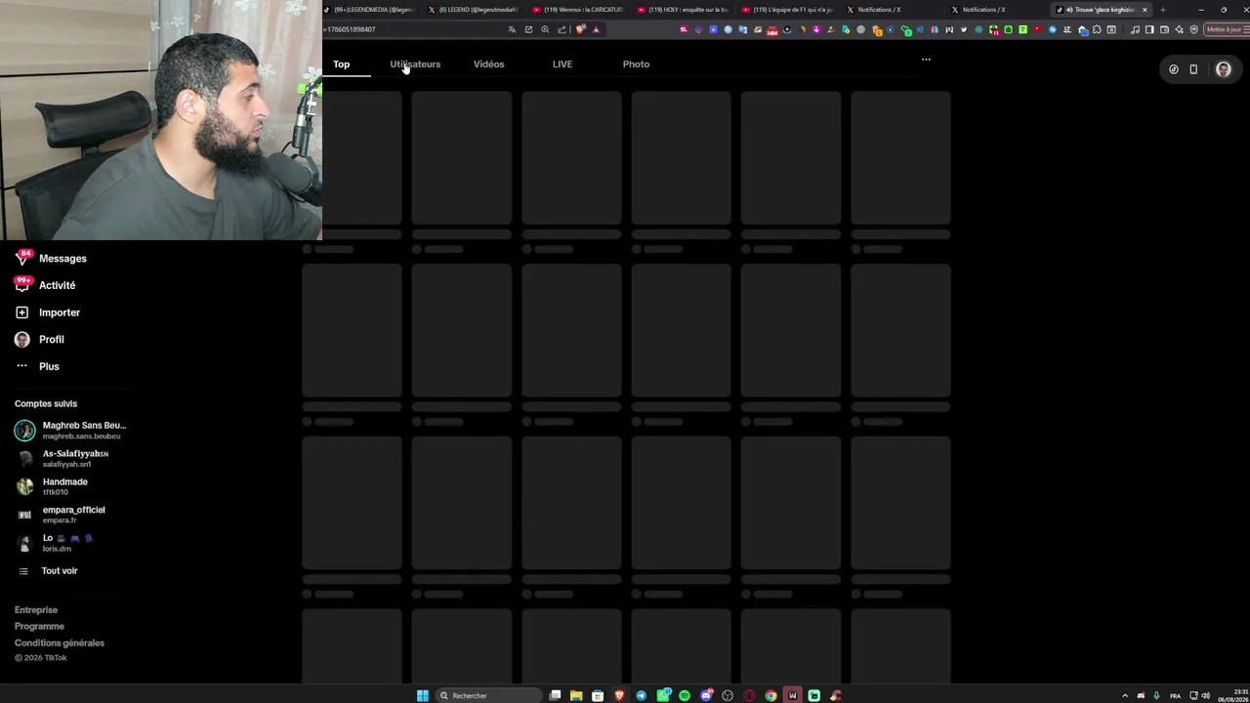Open a new browser tab with plus

(x=1162, y=10)
